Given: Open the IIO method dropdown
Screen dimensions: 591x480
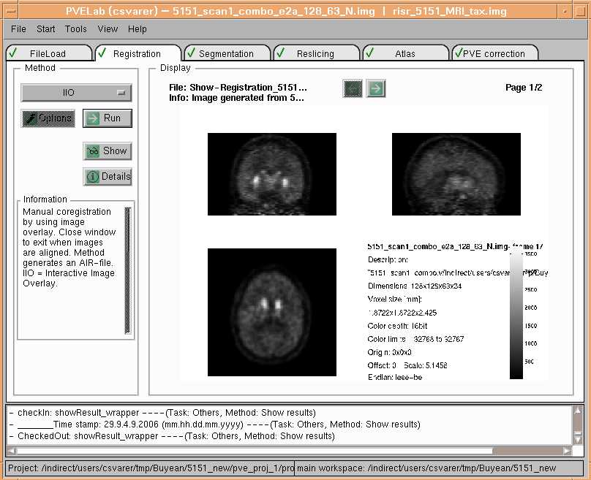Looking at the screenshot, I should pos(77,93).
